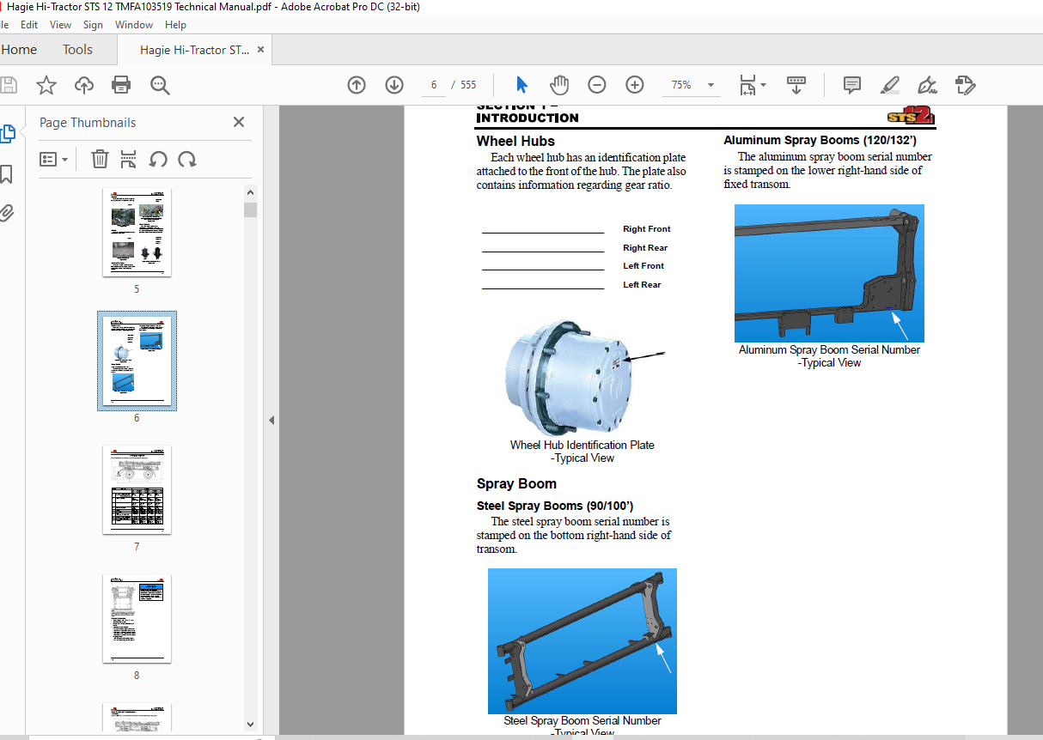Click the aluminum spray boom image
The height and width of the screenshot is (740, 1043).
coord(829,273)
